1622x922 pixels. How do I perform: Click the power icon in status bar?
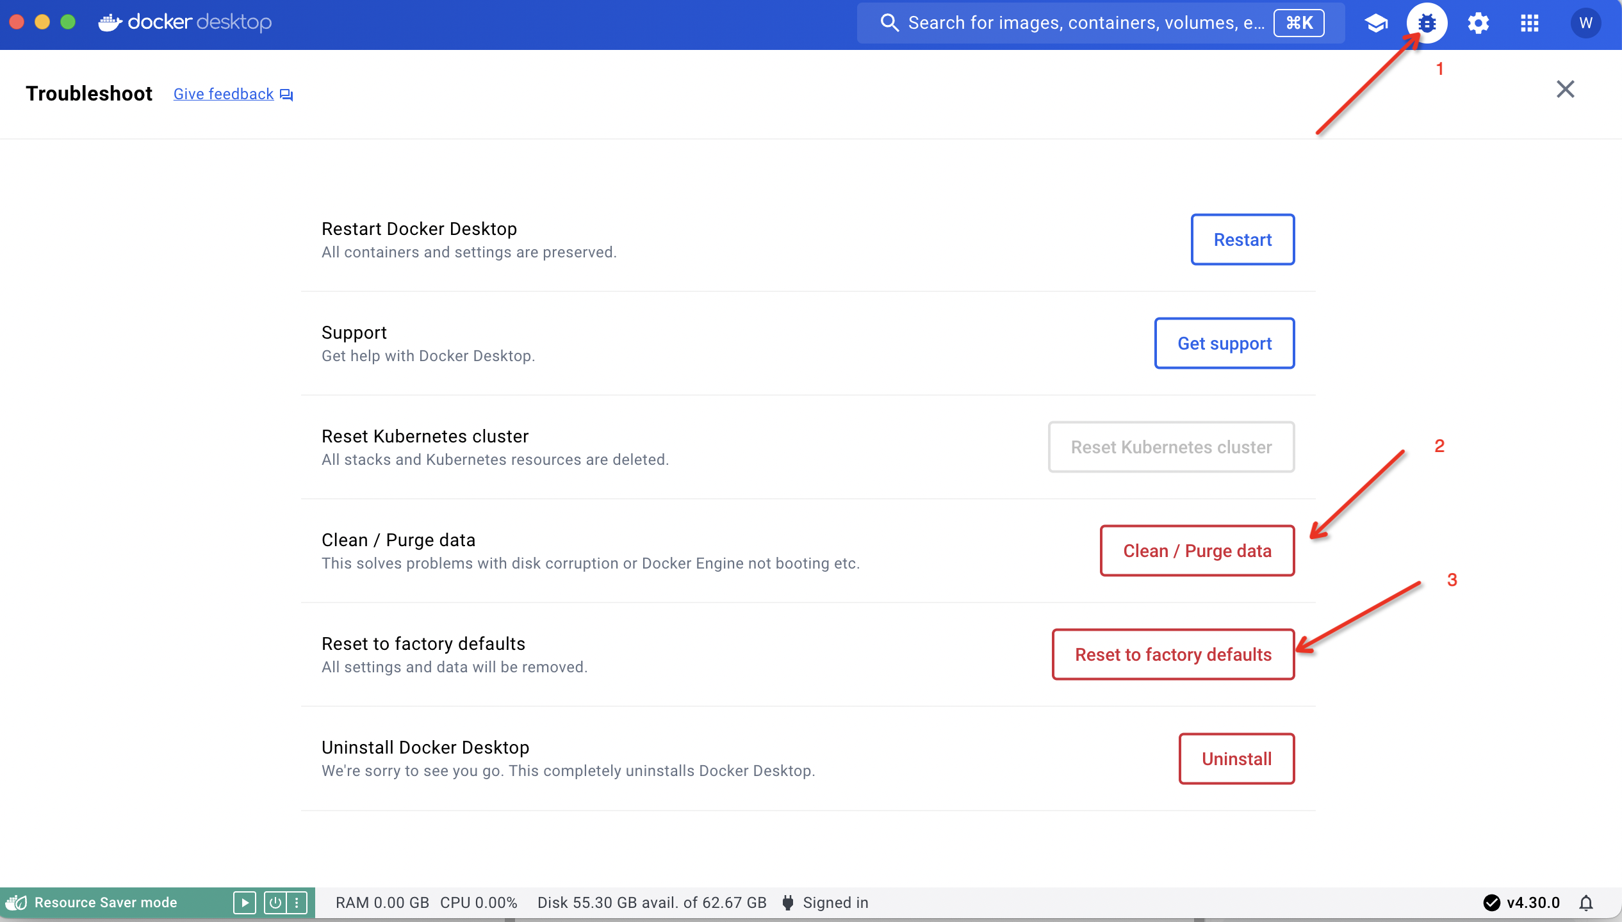point(275,903)
